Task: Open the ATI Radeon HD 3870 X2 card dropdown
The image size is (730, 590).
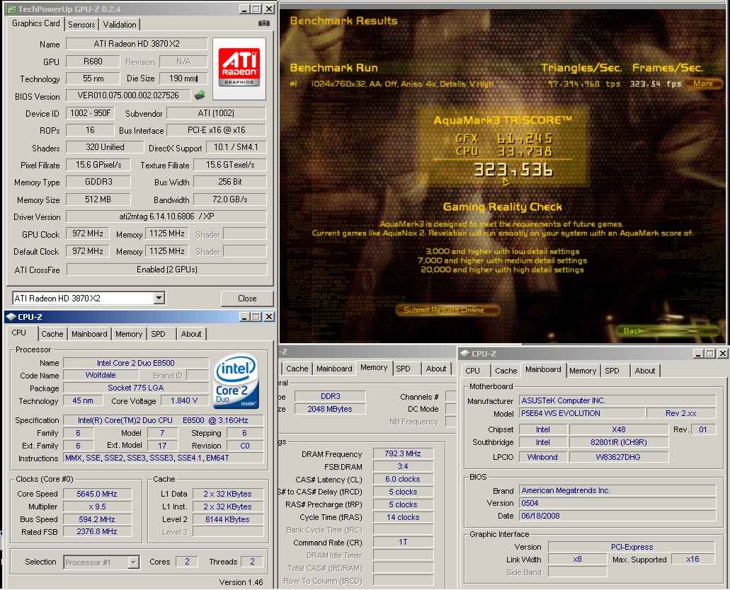Action: [x=159, y=299]
